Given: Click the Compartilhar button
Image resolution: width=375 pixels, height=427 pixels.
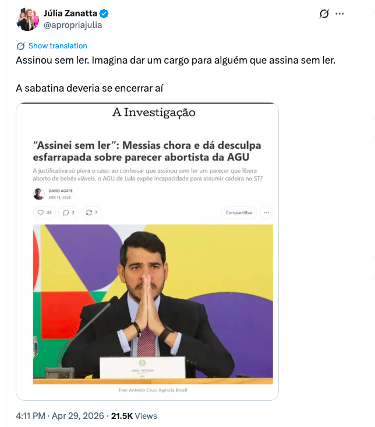Looking at the screenshot, I should pos(239,212).
